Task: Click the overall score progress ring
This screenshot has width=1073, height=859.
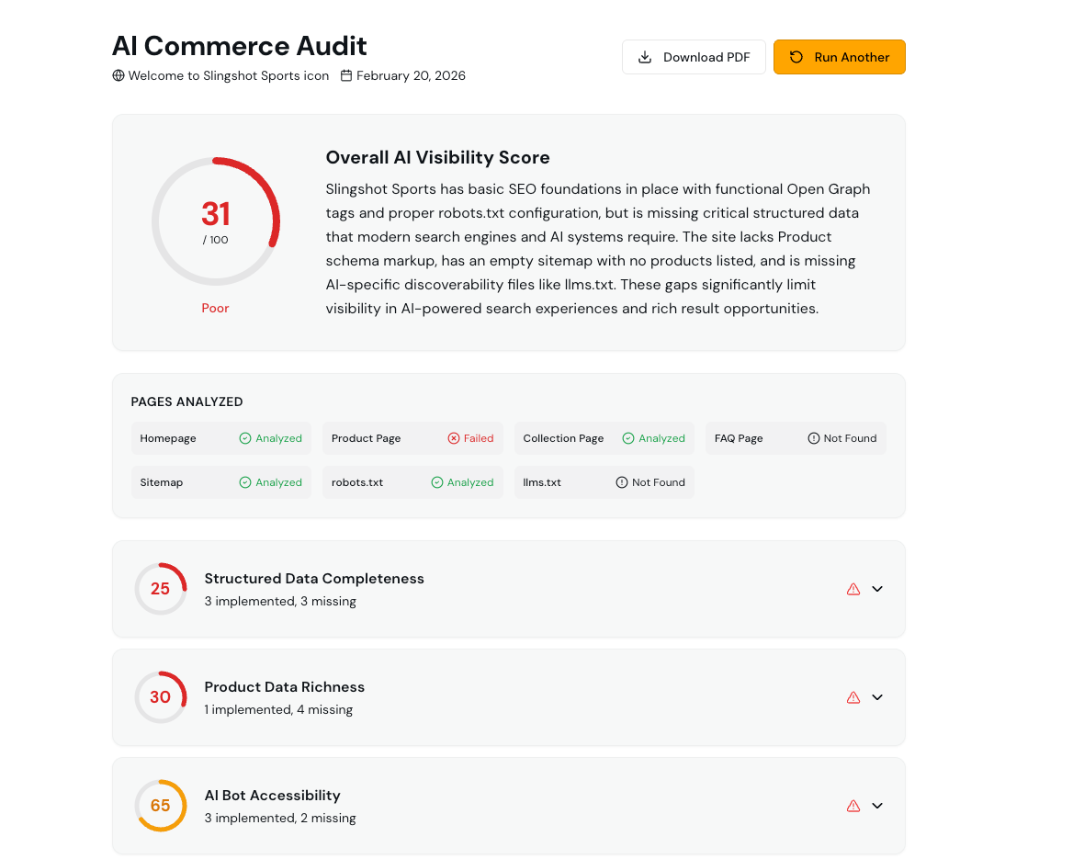Action: coord(215,221)
